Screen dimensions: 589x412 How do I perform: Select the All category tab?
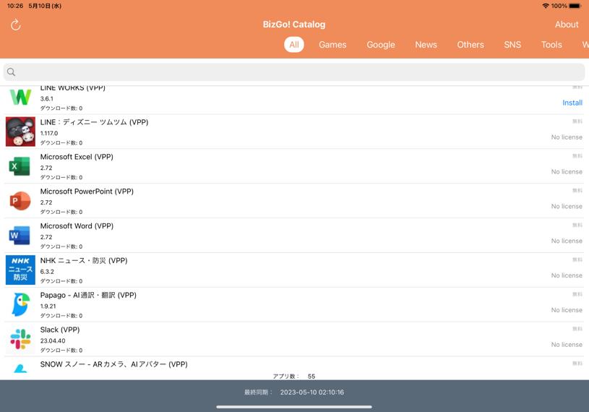coord(293,45)
